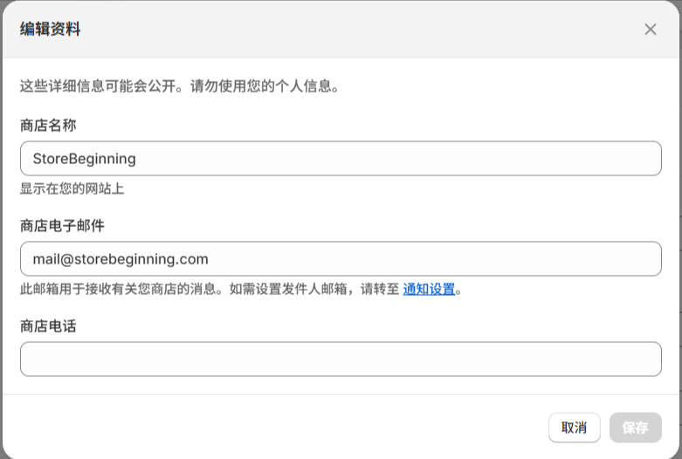
Task: Close the 编辑资料 dialog with the X icon
Action: 650,30
